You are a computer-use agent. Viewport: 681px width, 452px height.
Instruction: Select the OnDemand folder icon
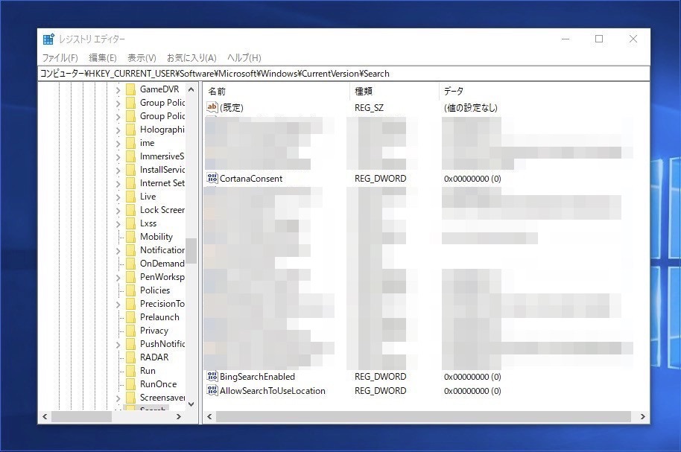(x=130, y=264)
